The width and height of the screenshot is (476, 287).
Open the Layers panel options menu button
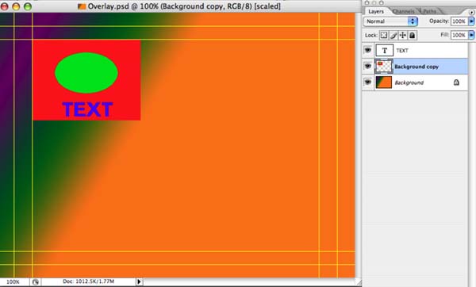pos(471,12)
